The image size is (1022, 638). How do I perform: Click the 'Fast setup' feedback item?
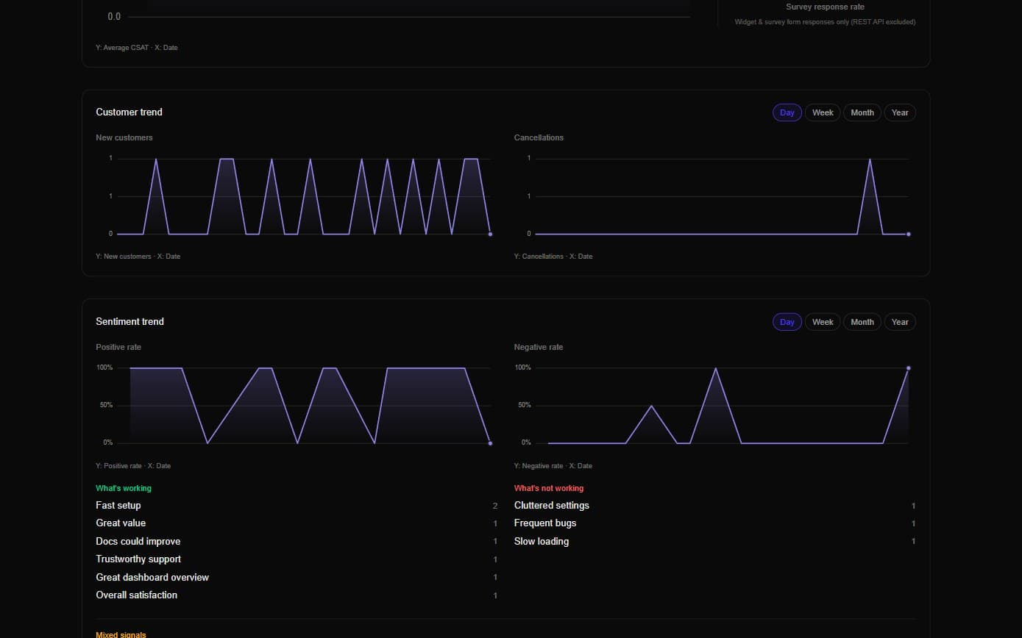297,506
